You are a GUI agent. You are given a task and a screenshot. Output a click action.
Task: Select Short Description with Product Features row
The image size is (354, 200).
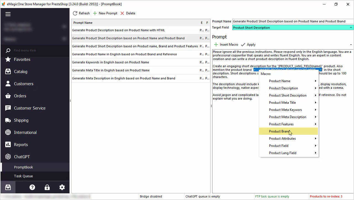click(141, 46)
